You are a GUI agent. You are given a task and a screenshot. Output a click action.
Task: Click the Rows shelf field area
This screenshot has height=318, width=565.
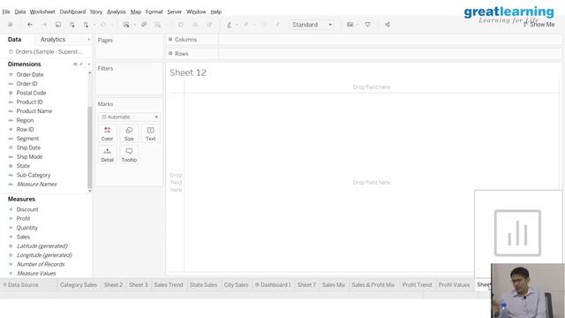pos(390,53)
